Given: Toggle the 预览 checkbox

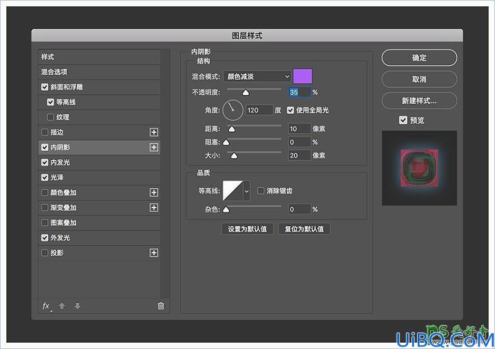Looking at the screenshot, I should [403, 120].
